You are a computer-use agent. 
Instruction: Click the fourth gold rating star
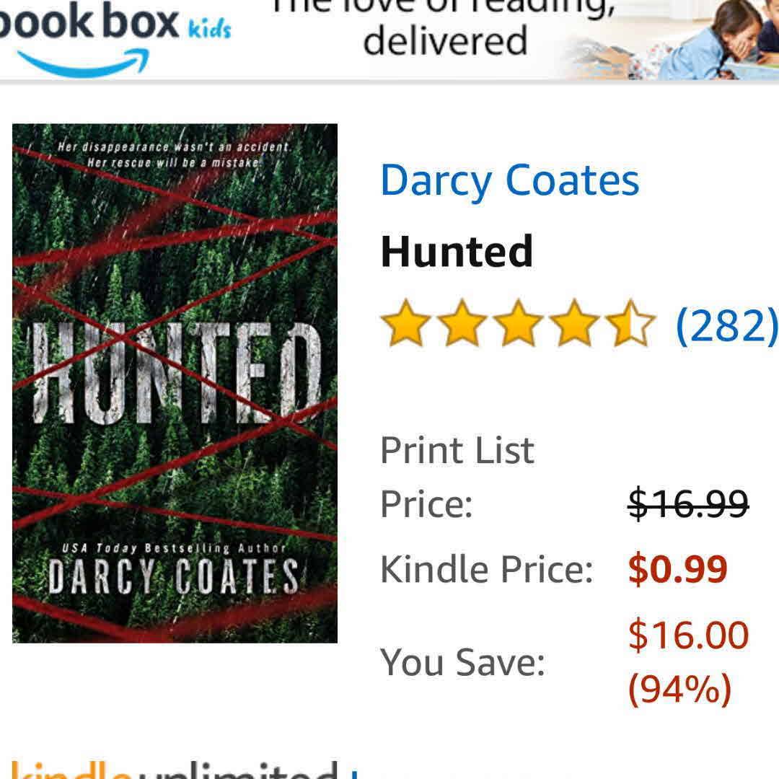point(575,323)
